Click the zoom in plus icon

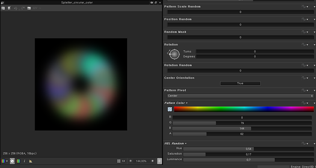click(x=152, y=161)
